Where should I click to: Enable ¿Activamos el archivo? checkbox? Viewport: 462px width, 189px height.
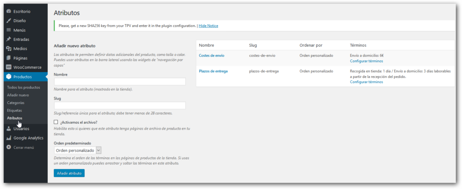tap(56, 122)
